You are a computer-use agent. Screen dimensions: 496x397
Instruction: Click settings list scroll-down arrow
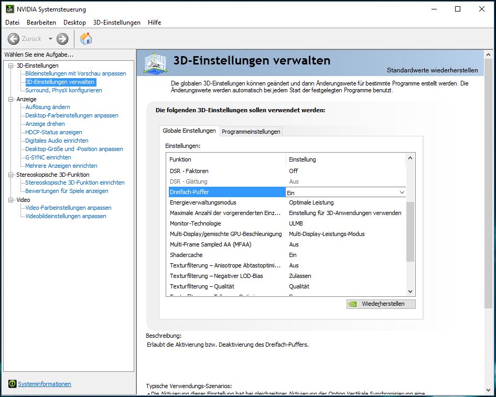click(411, 292)
